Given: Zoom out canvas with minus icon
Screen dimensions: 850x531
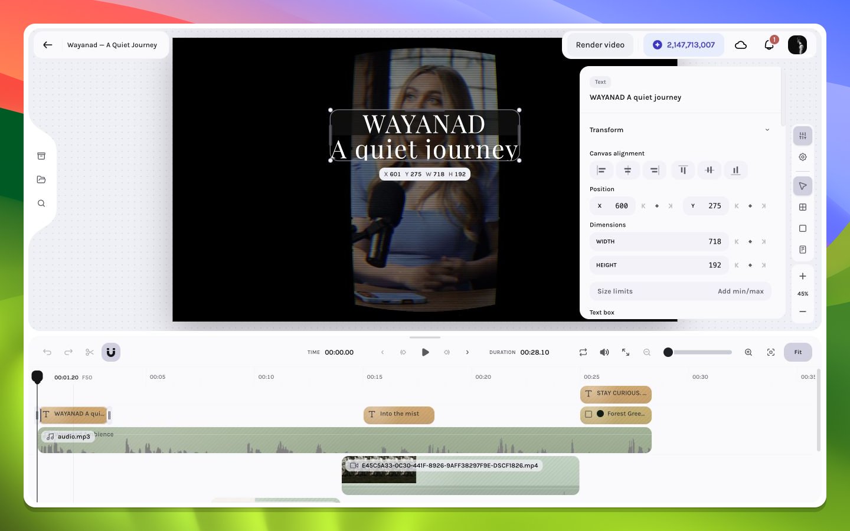Looking at the screenshot, I should click(803, 311).
